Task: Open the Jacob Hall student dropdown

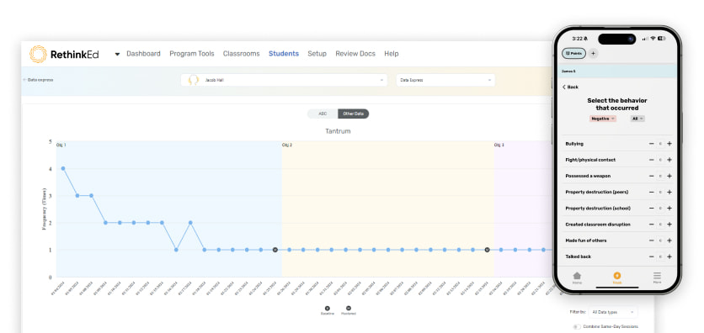Action: 284,80
